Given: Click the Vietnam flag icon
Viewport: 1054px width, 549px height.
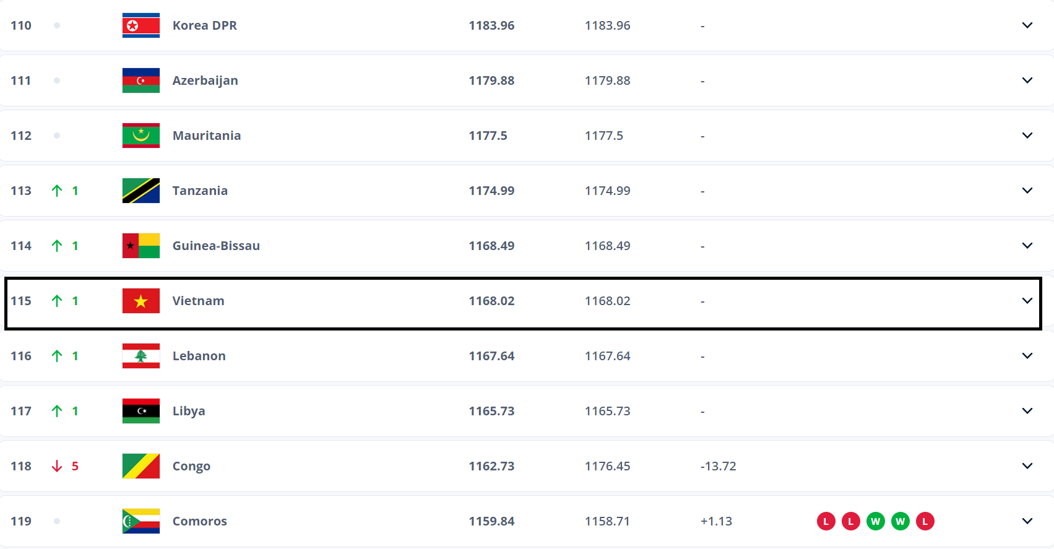Looking at the screenshot, I should 141,301.
